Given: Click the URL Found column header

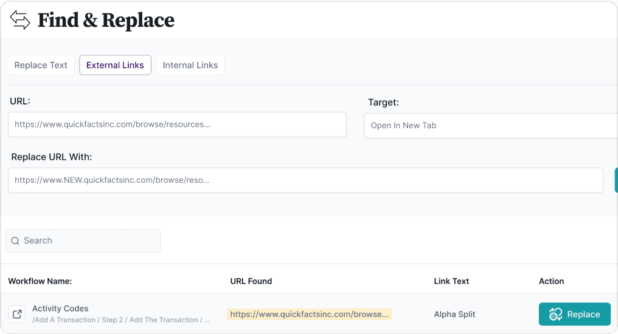Looking at the screenshot, I should tap(251, 281).
